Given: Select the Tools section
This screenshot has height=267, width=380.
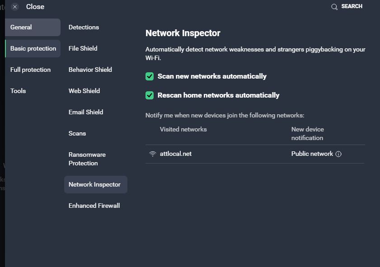Looking at the screenshot, I should (18, 91).
